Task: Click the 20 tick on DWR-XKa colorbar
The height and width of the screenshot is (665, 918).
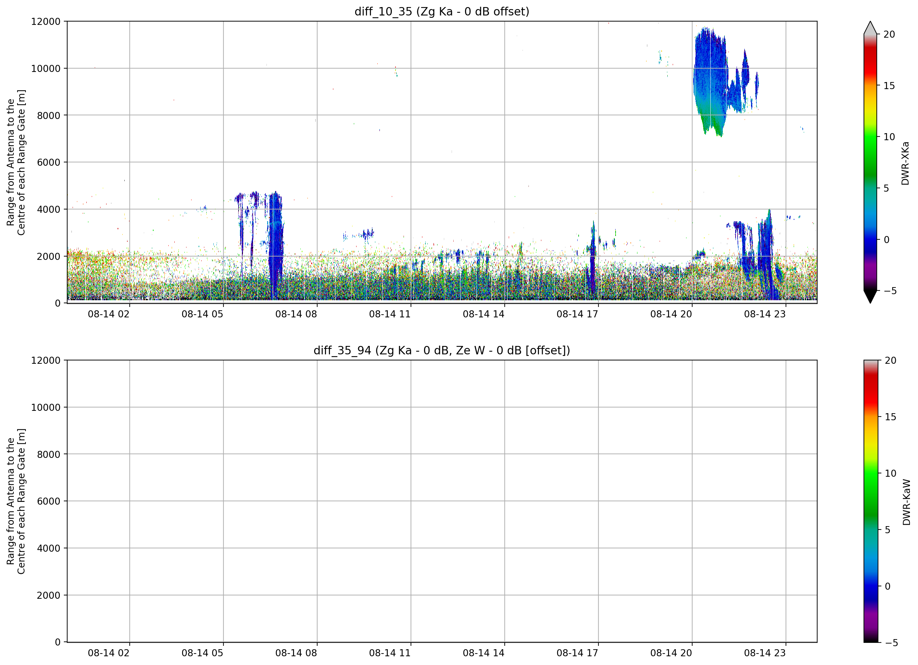Action: 889,34
